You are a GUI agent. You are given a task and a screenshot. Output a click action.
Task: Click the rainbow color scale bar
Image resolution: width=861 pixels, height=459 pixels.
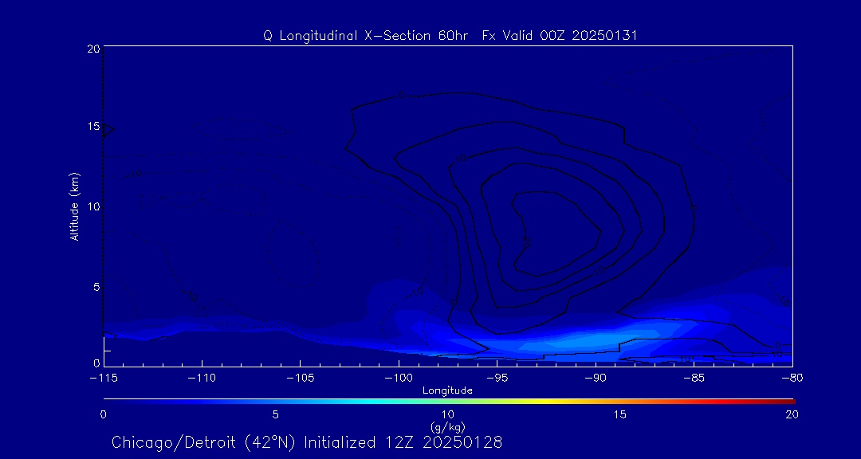click(449, 402)
